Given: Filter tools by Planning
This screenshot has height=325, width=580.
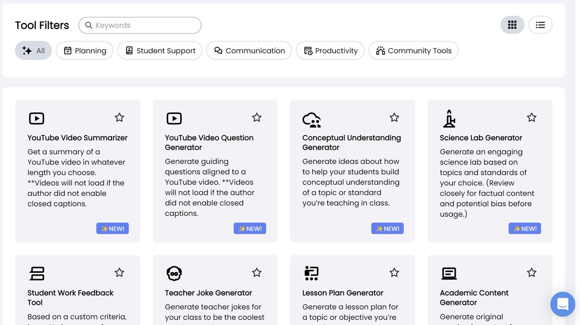Looking at the screenshot, I should coord(85,50).
